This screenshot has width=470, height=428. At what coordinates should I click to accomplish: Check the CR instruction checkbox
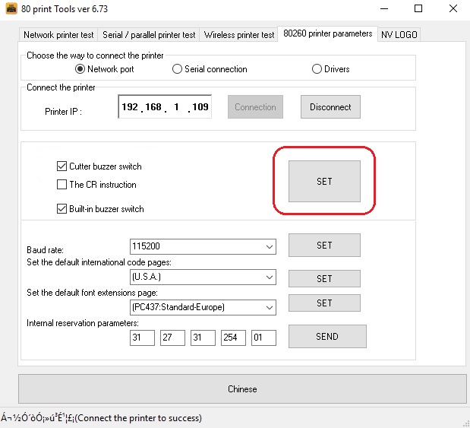click(x=62, y=185)
